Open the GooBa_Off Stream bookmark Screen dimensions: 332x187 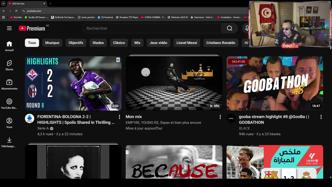36,17
